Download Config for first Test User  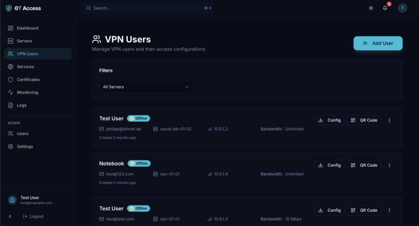point(329,120)
